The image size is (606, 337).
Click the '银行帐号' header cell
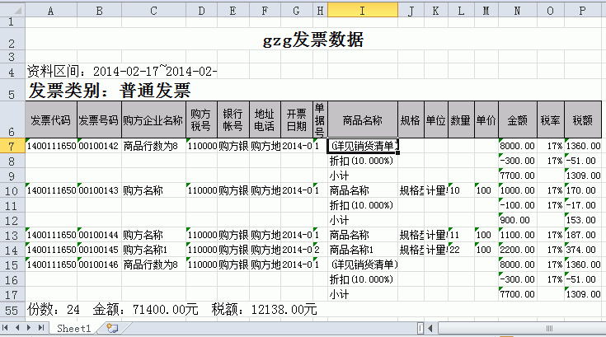coord(233,120)
